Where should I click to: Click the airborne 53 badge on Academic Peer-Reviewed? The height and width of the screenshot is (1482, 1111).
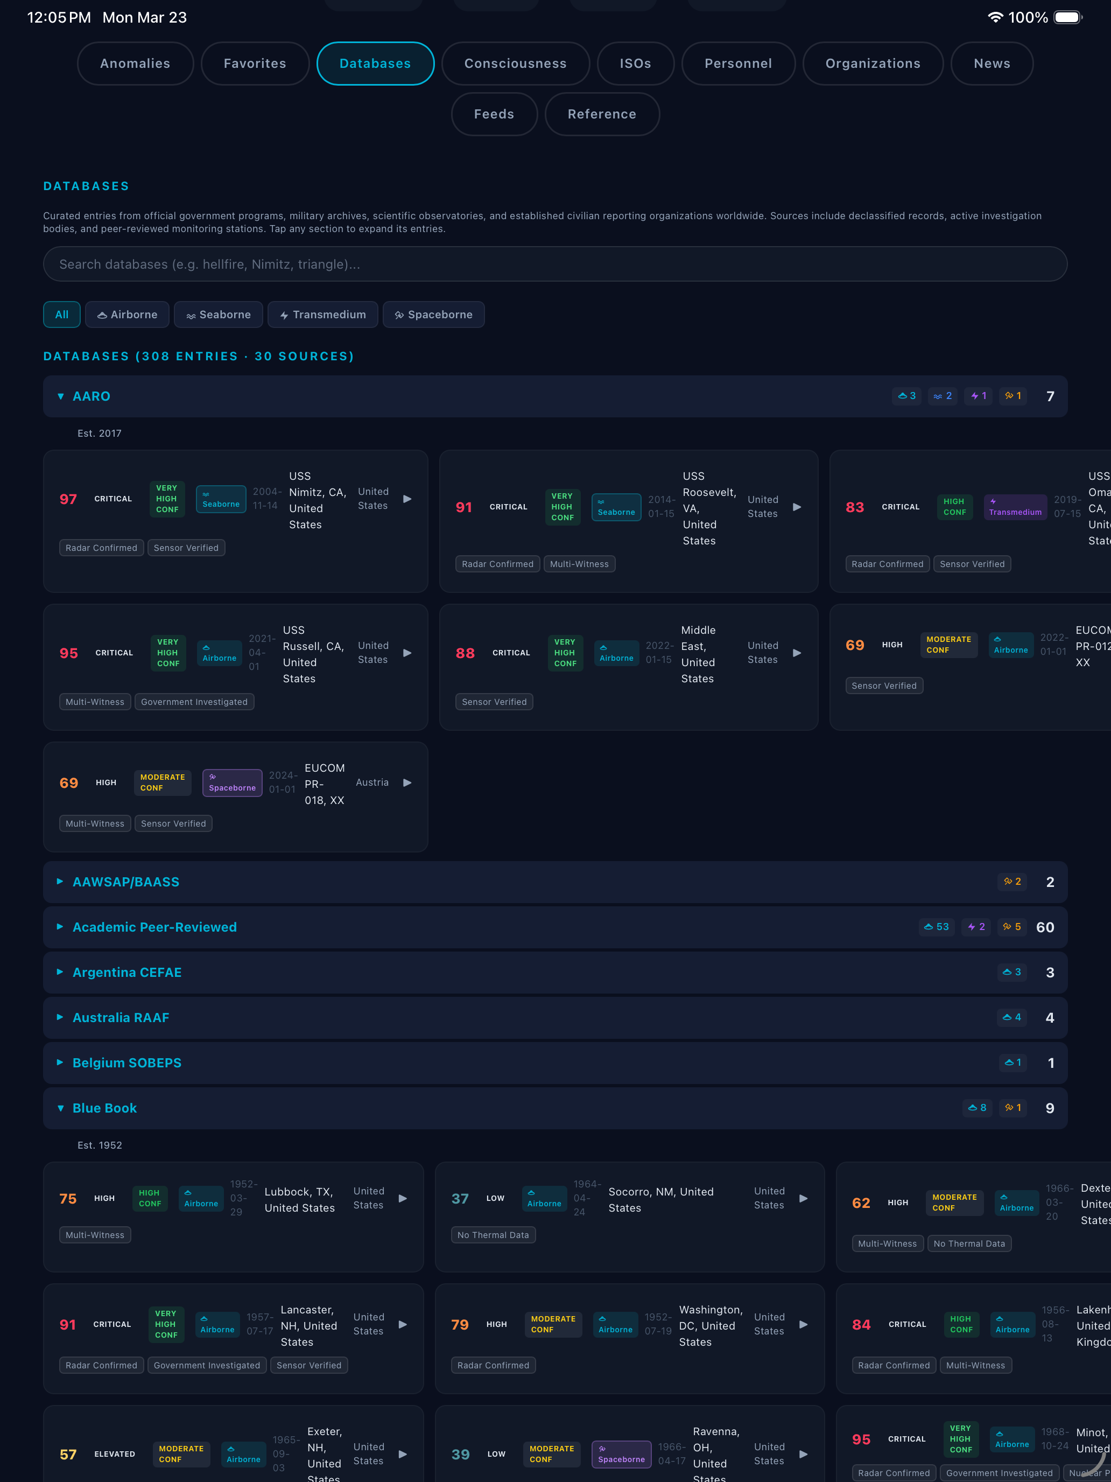[x=936, y=927]
